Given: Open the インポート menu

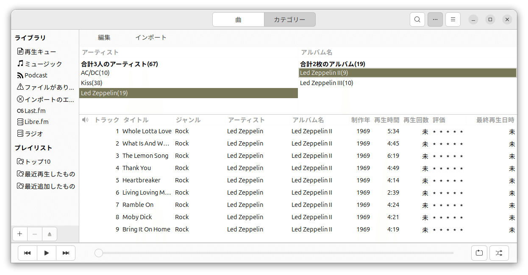Looking at the screenshot, I should (x=151, y=38).
